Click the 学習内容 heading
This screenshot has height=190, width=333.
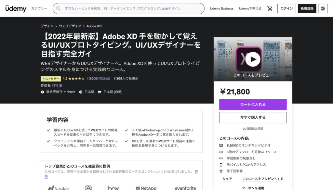coord(57,120)
